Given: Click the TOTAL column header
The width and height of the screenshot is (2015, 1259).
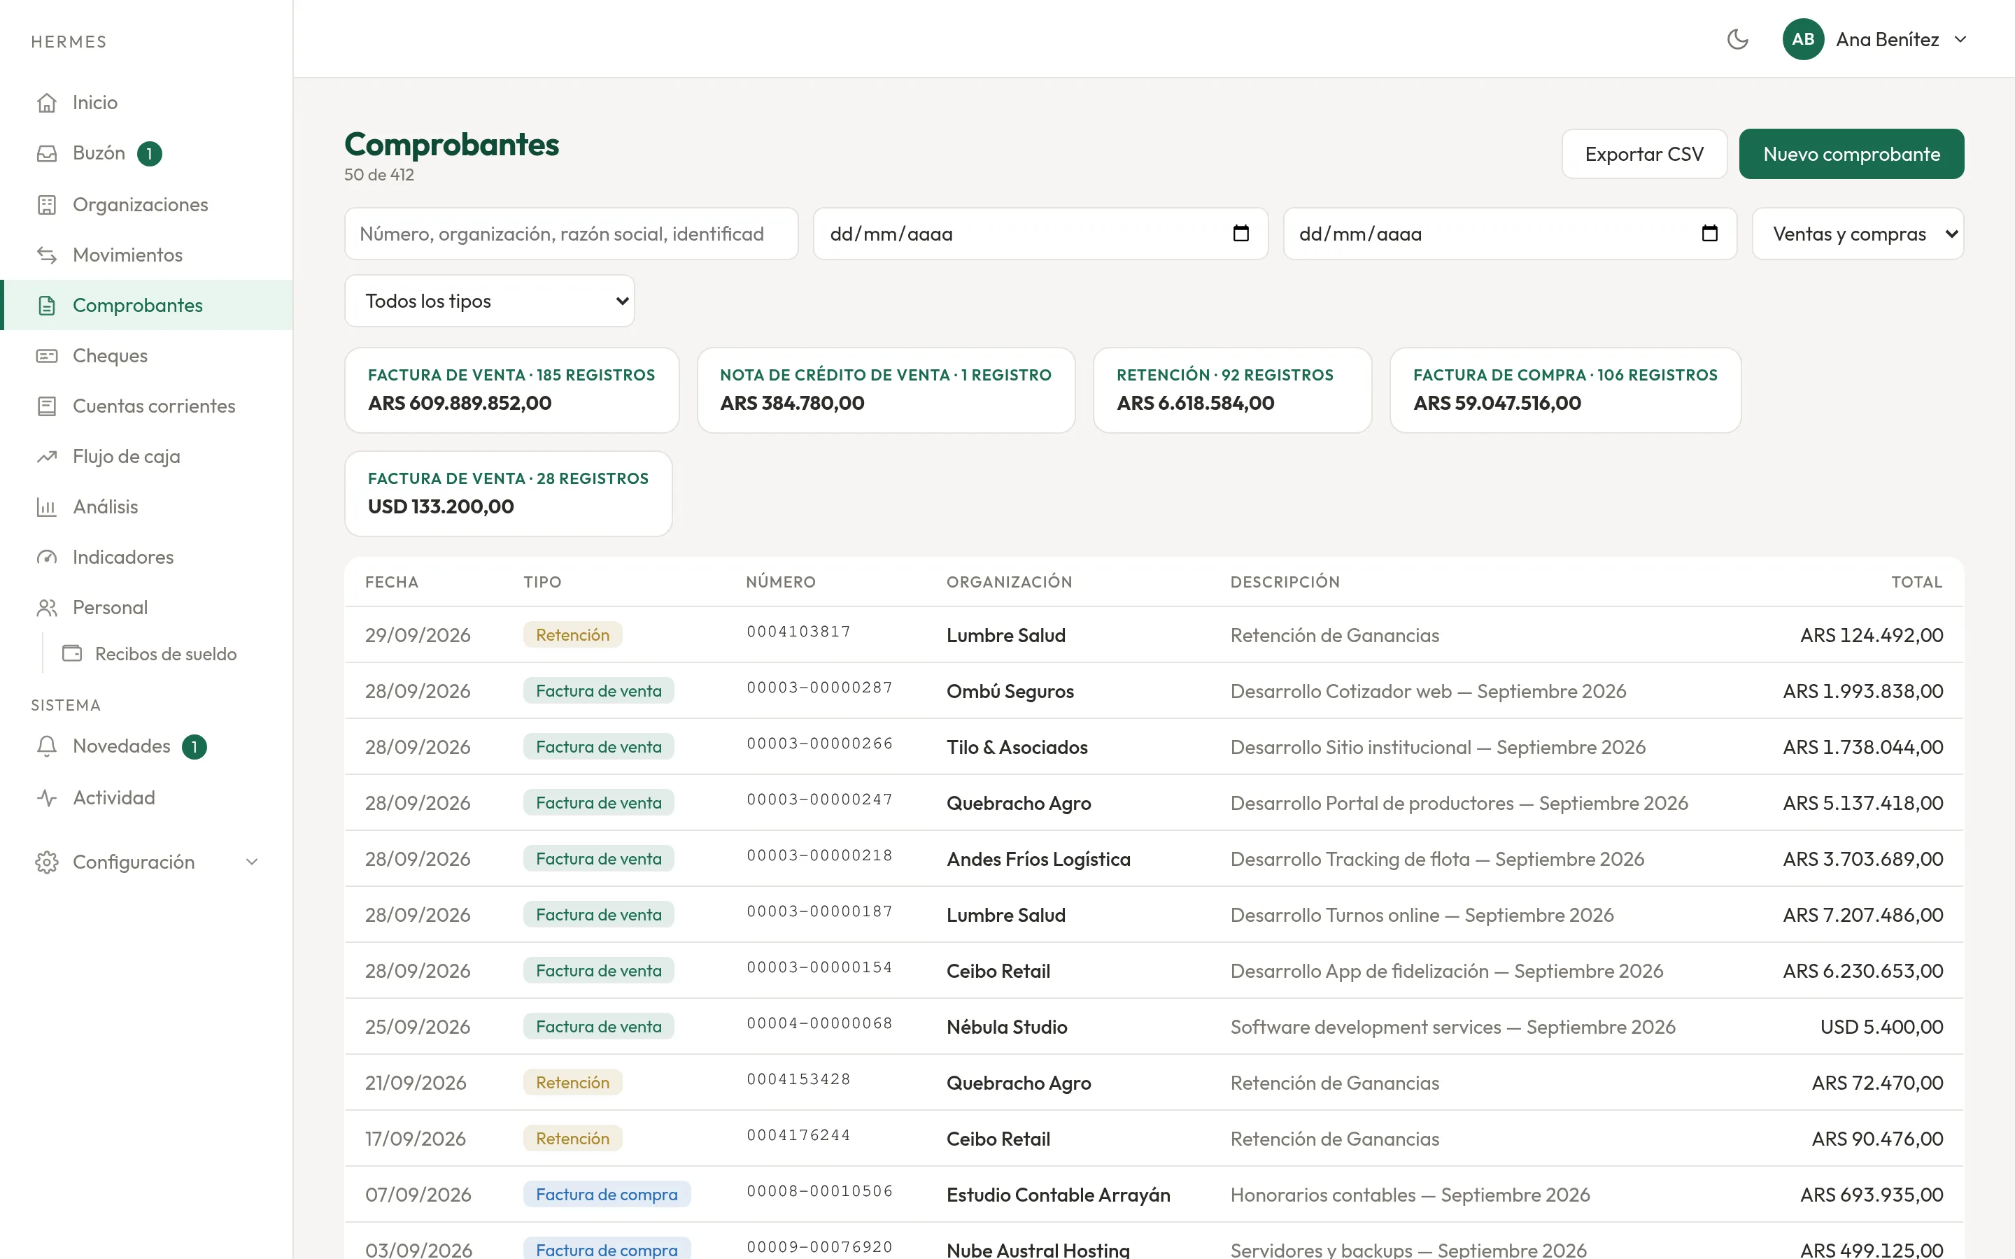Looking at the screenshot, I should coord(1917,582).
